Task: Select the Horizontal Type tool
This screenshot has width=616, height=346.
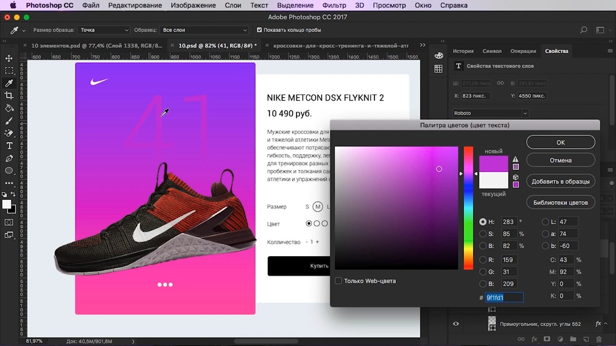Action: pyautogui.click(x=9, y=146)
